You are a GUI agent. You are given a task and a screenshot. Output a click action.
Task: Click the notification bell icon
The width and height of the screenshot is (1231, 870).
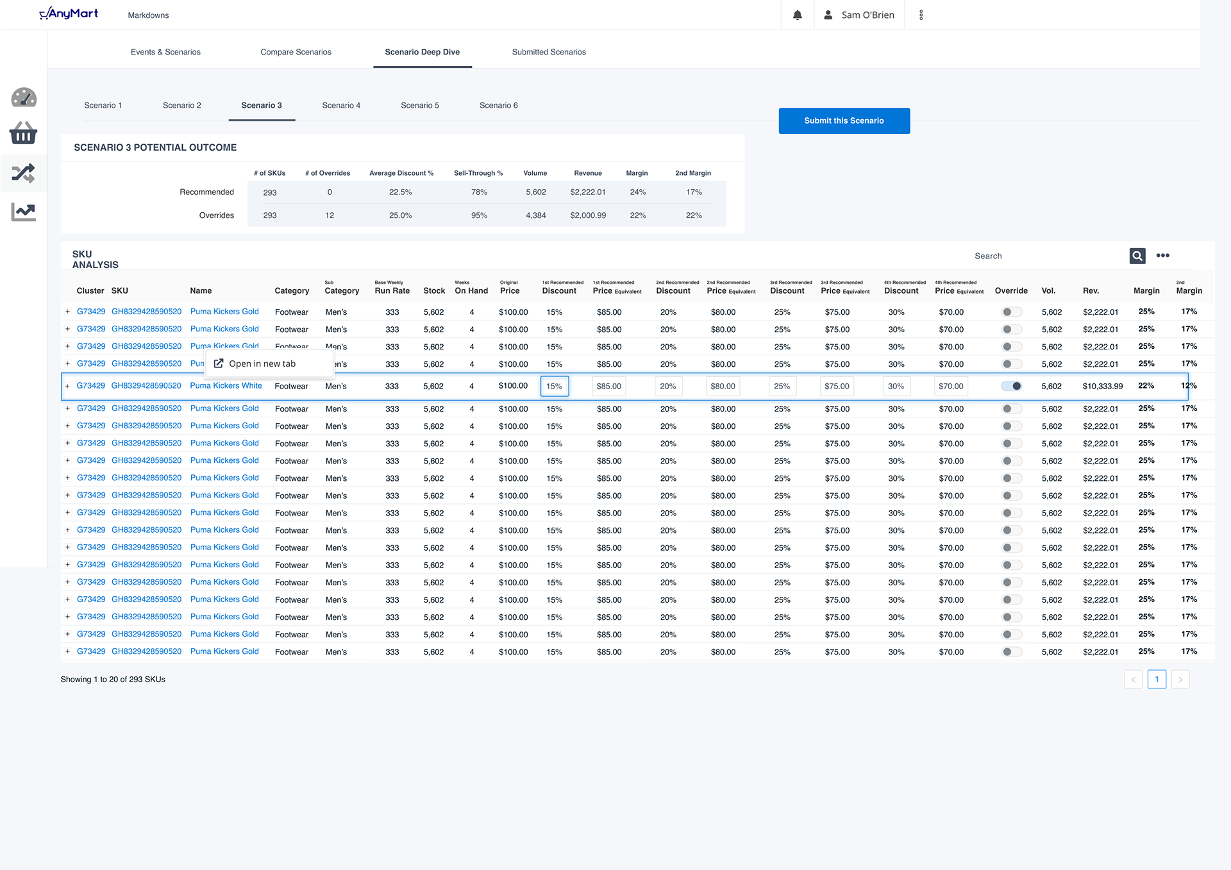click(x=797, y=15)
